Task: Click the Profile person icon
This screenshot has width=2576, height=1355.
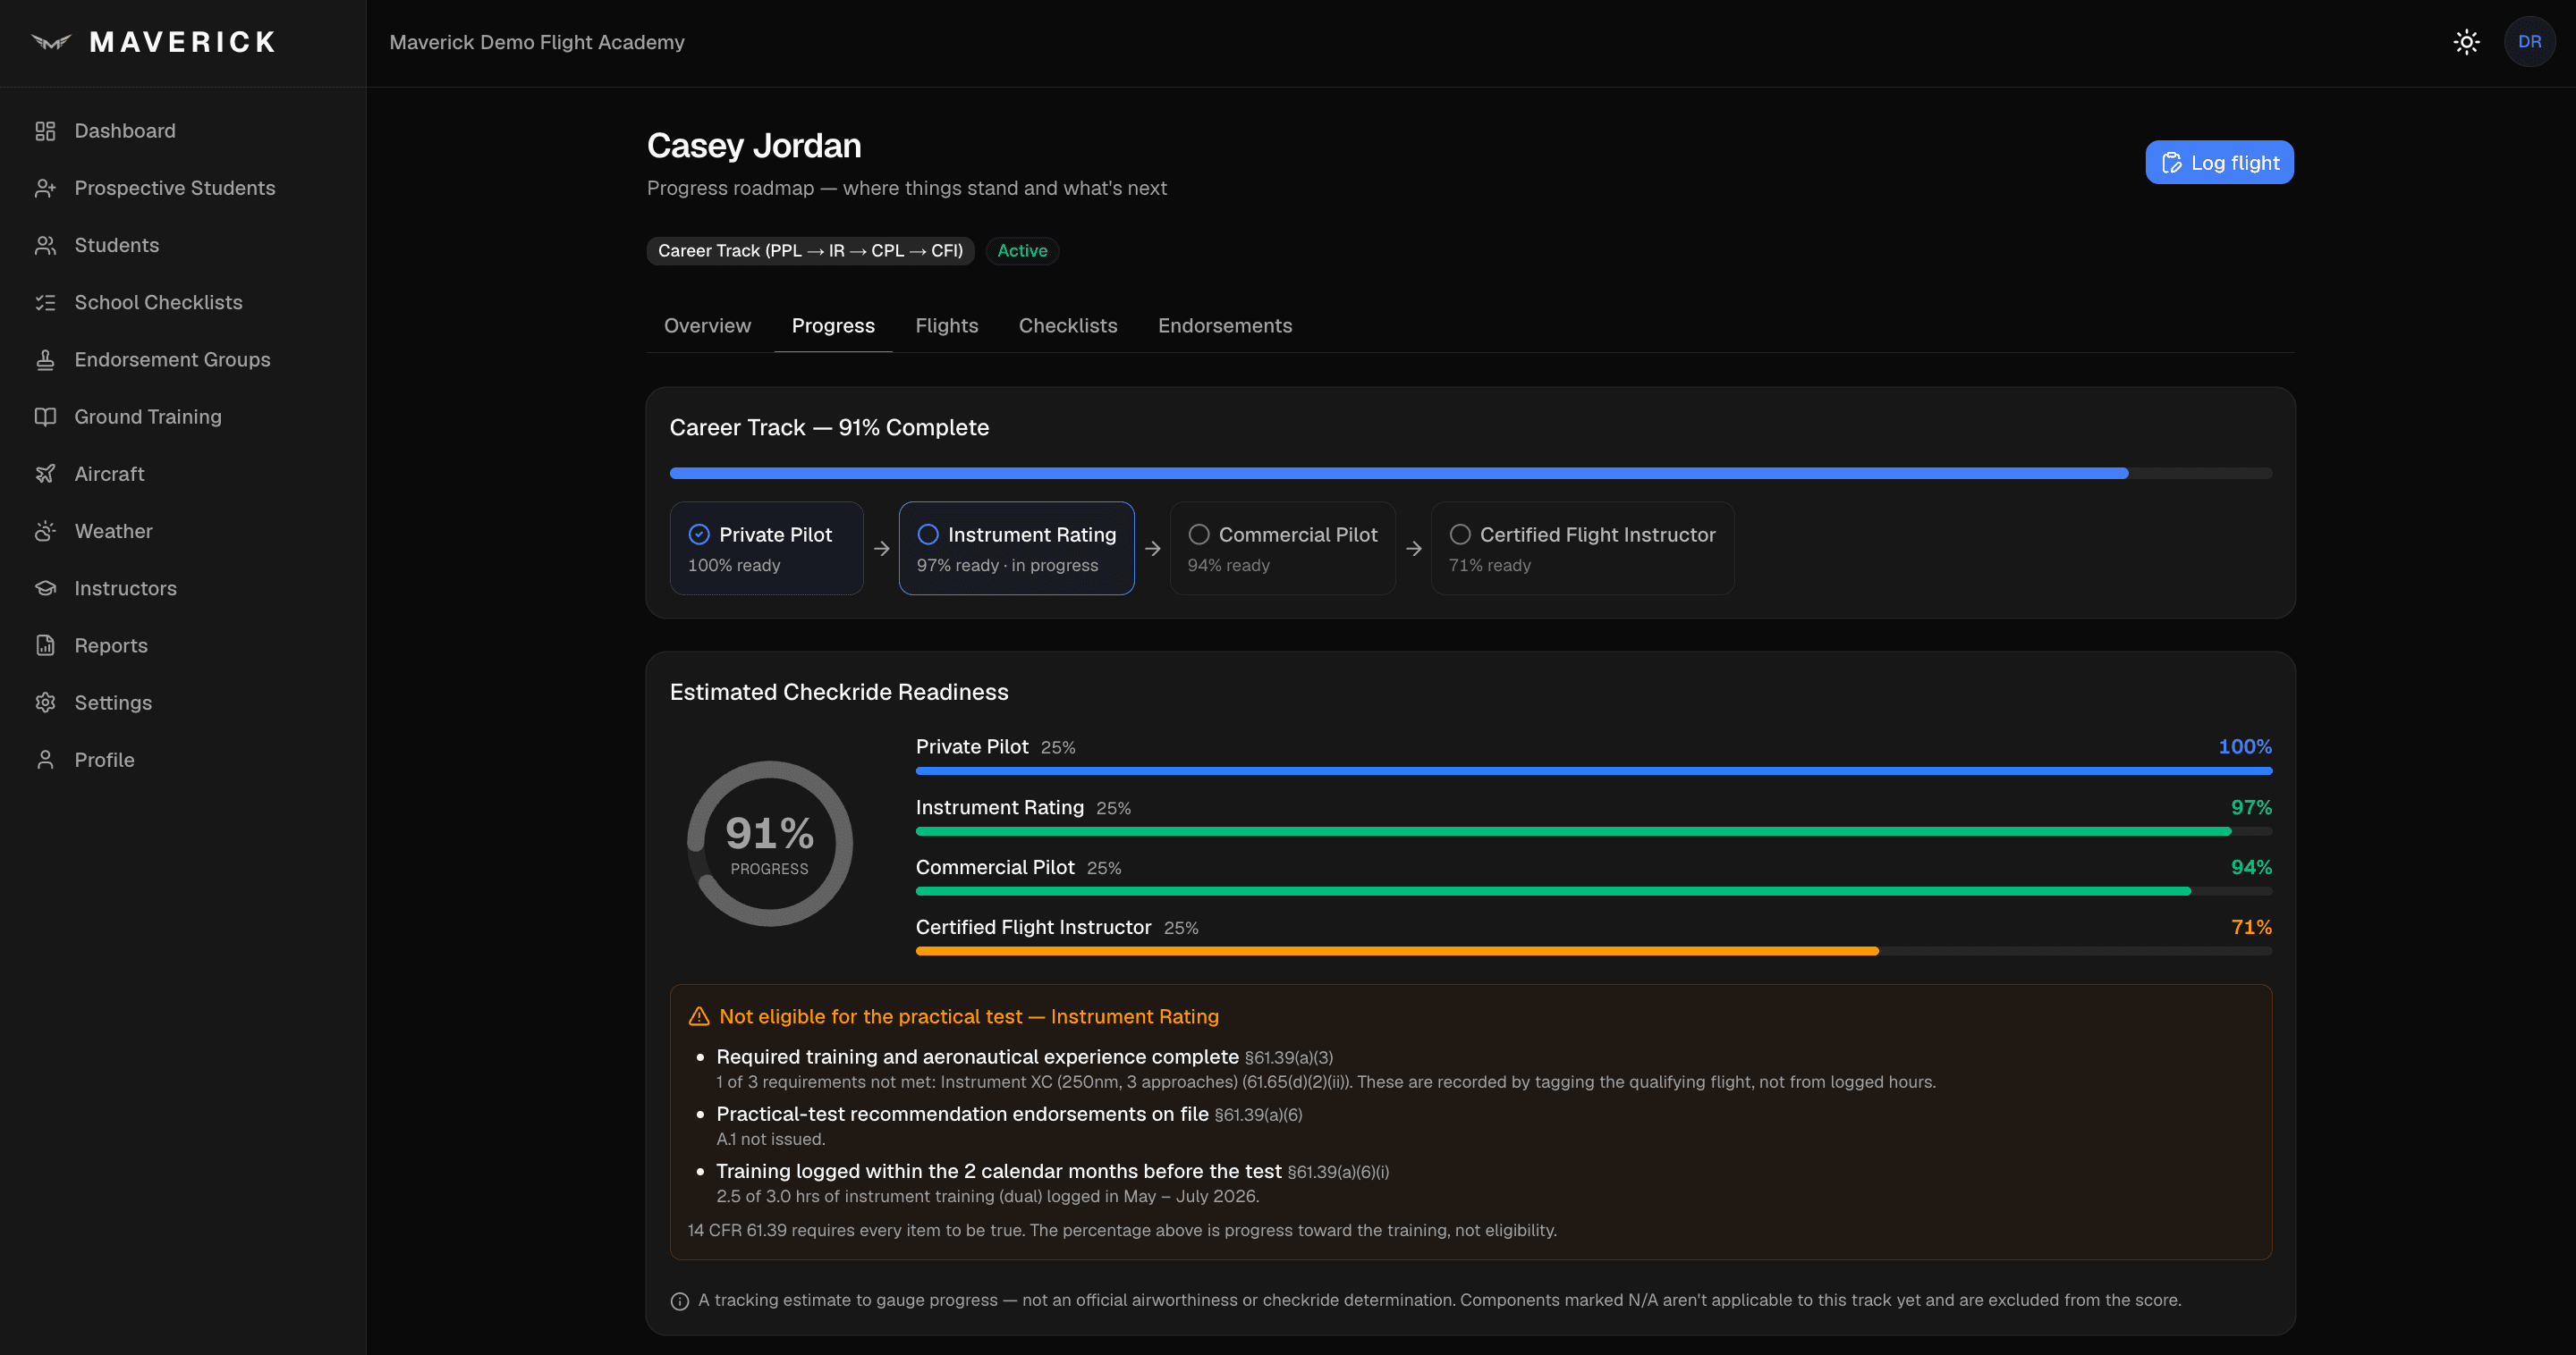Action: [x=45, y=760]
